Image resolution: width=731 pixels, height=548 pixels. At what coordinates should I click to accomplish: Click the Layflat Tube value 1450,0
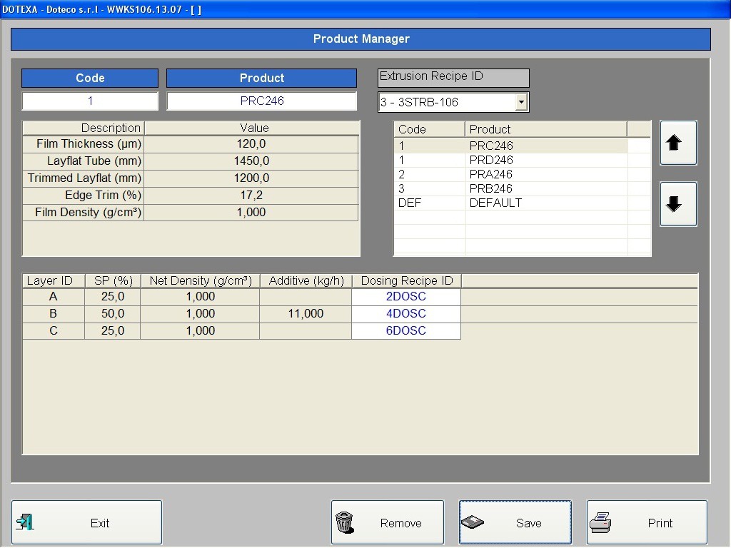tap(251, 161)
